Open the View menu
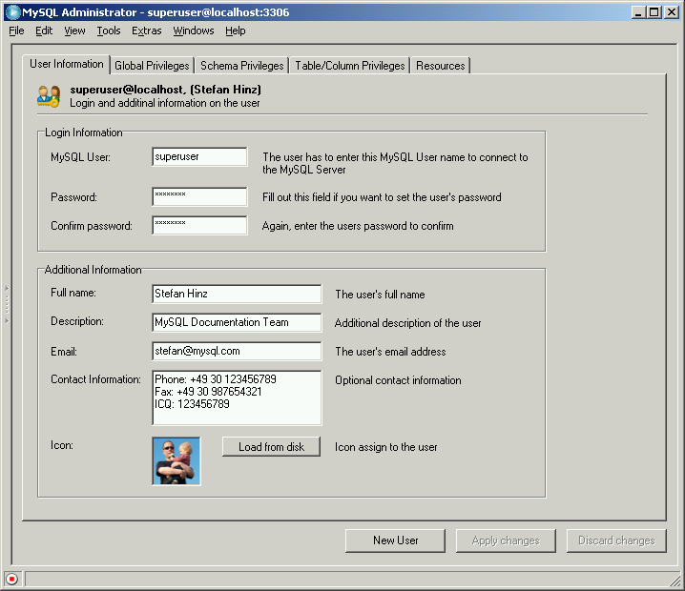The image size is (685, 591). (74, 31)
